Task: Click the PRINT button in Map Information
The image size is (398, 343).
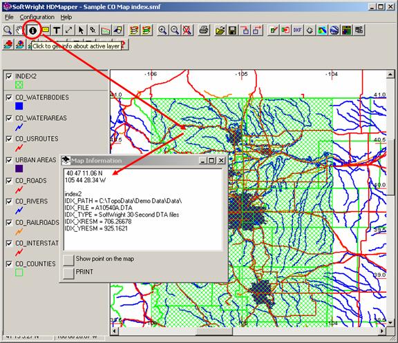Action: click(68, 273)
